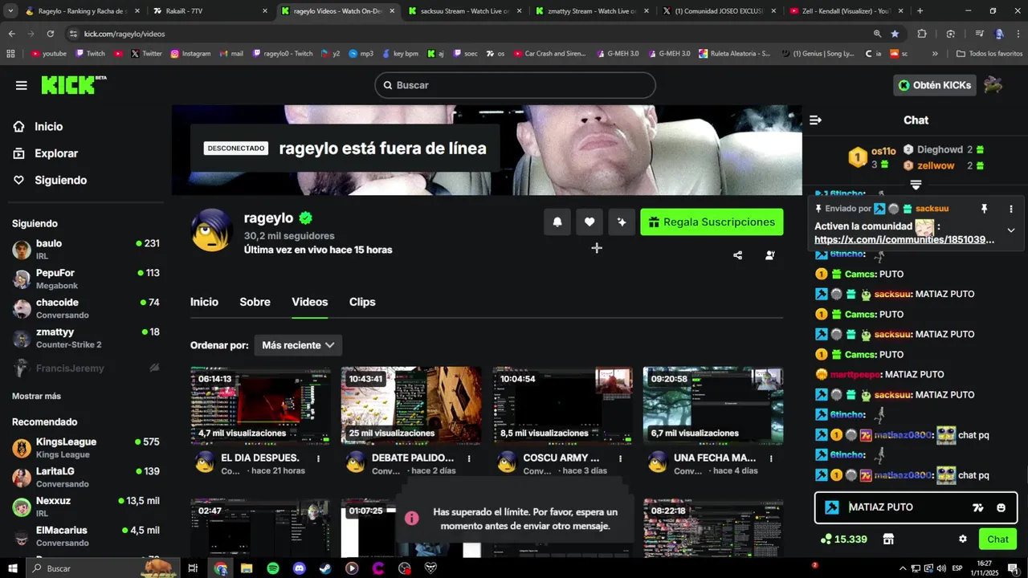Collapse the chat panel with the icon beside Chat title
The width and height of the screenshot is (1028, 578).
pyautogui.click(x=816, y=120)
